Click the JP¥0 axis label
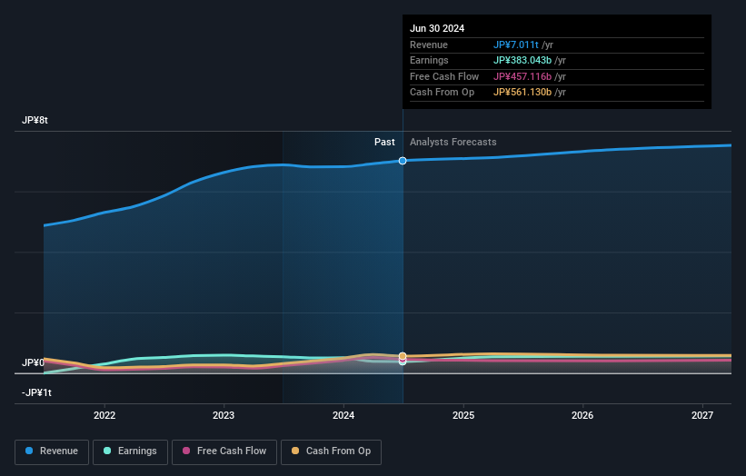This screenshot has height=476, width=746. tap(33, 362)
